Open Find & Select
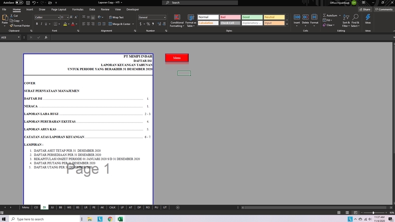This screenshot has height=222, width=395. pyautogui.click(x=355, y=21)
